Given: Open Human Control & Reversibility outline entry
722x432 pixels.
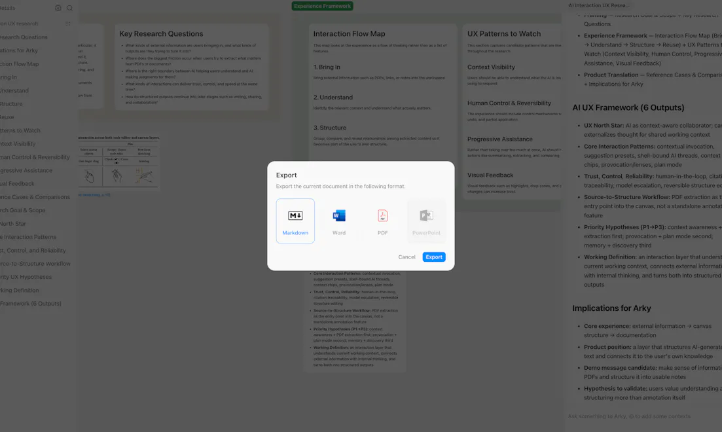Looking at the screenshot, I should pyautogui.click(x=35, y=157).
